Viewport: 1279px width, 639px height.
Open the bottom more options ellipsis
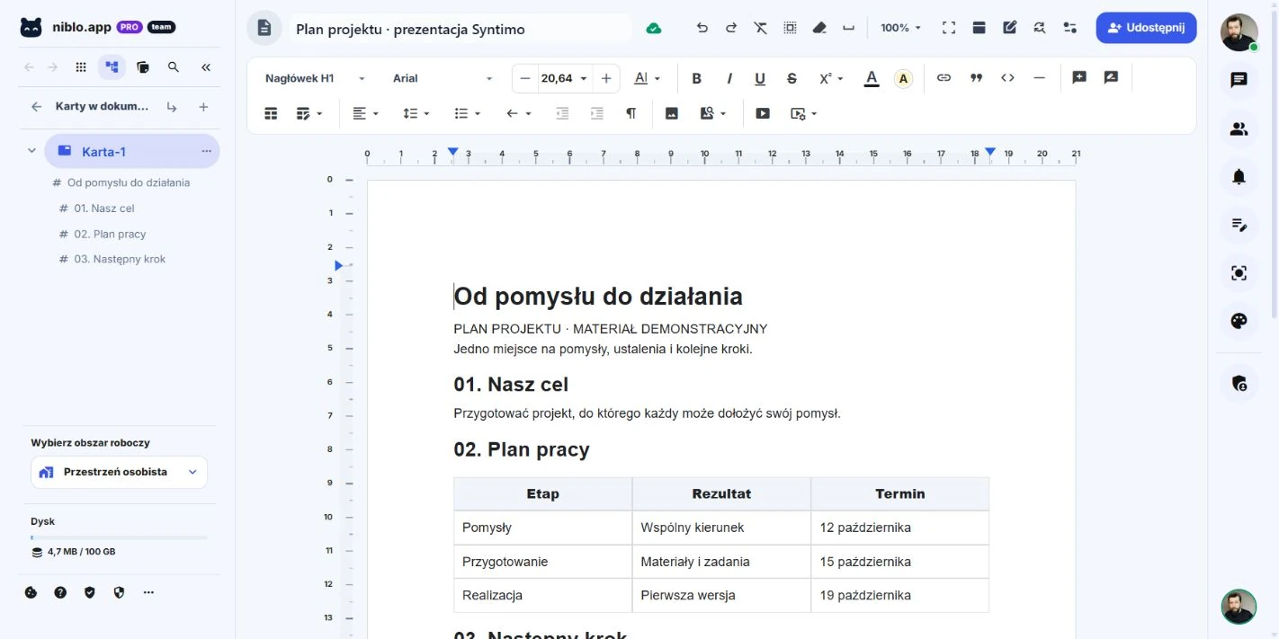(148, 592)
